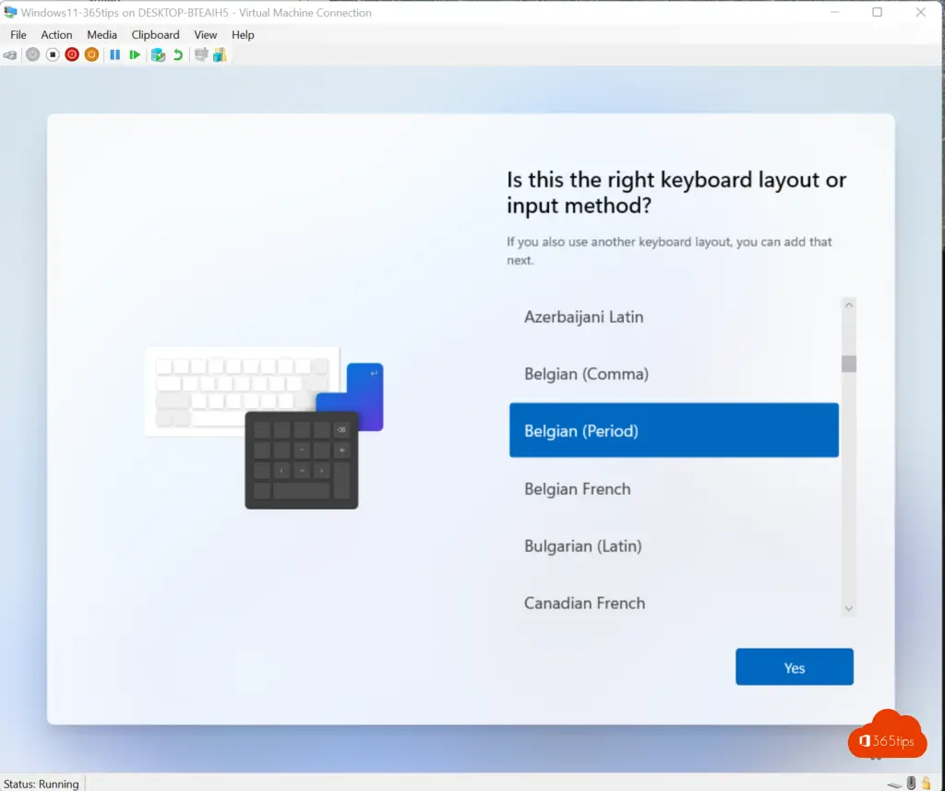Pause the virtual machine
This screenshot has width=945, height=791.
click(x=115, y=55)
